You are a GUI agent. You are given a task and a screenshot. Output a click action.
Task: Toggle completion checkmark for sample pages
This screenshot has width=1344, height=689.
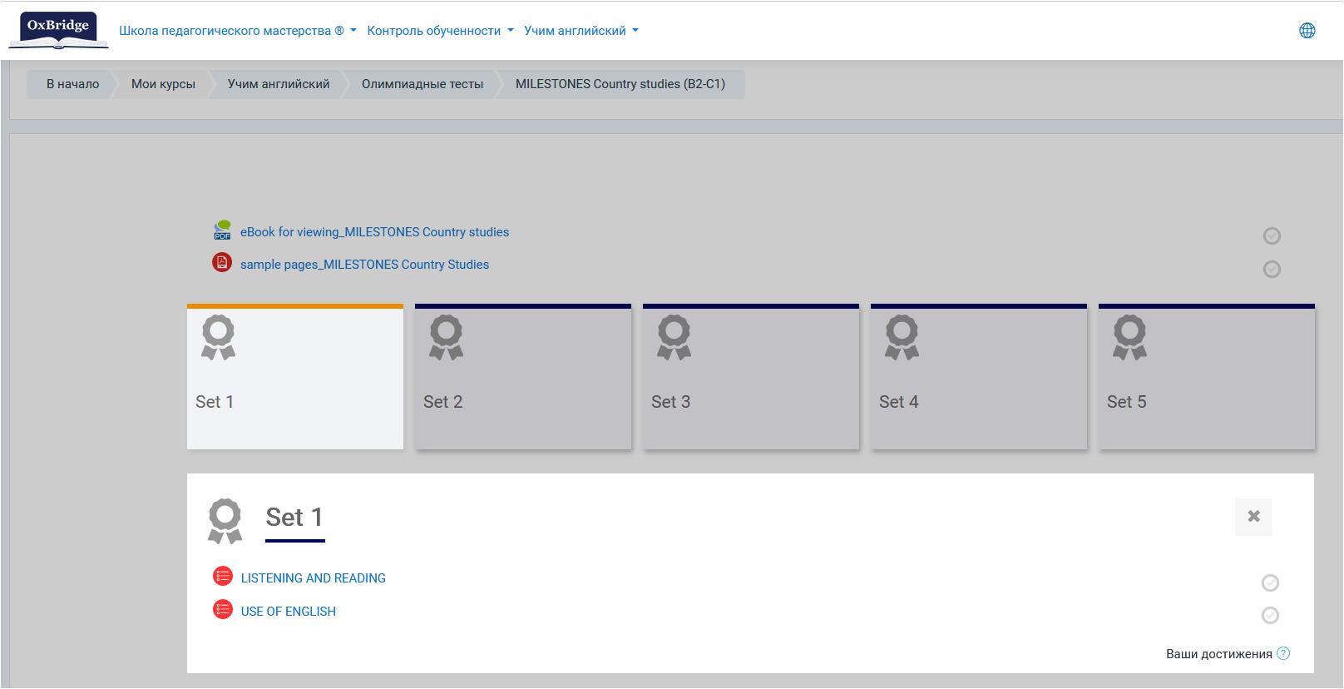click(x=1272, y=269)
